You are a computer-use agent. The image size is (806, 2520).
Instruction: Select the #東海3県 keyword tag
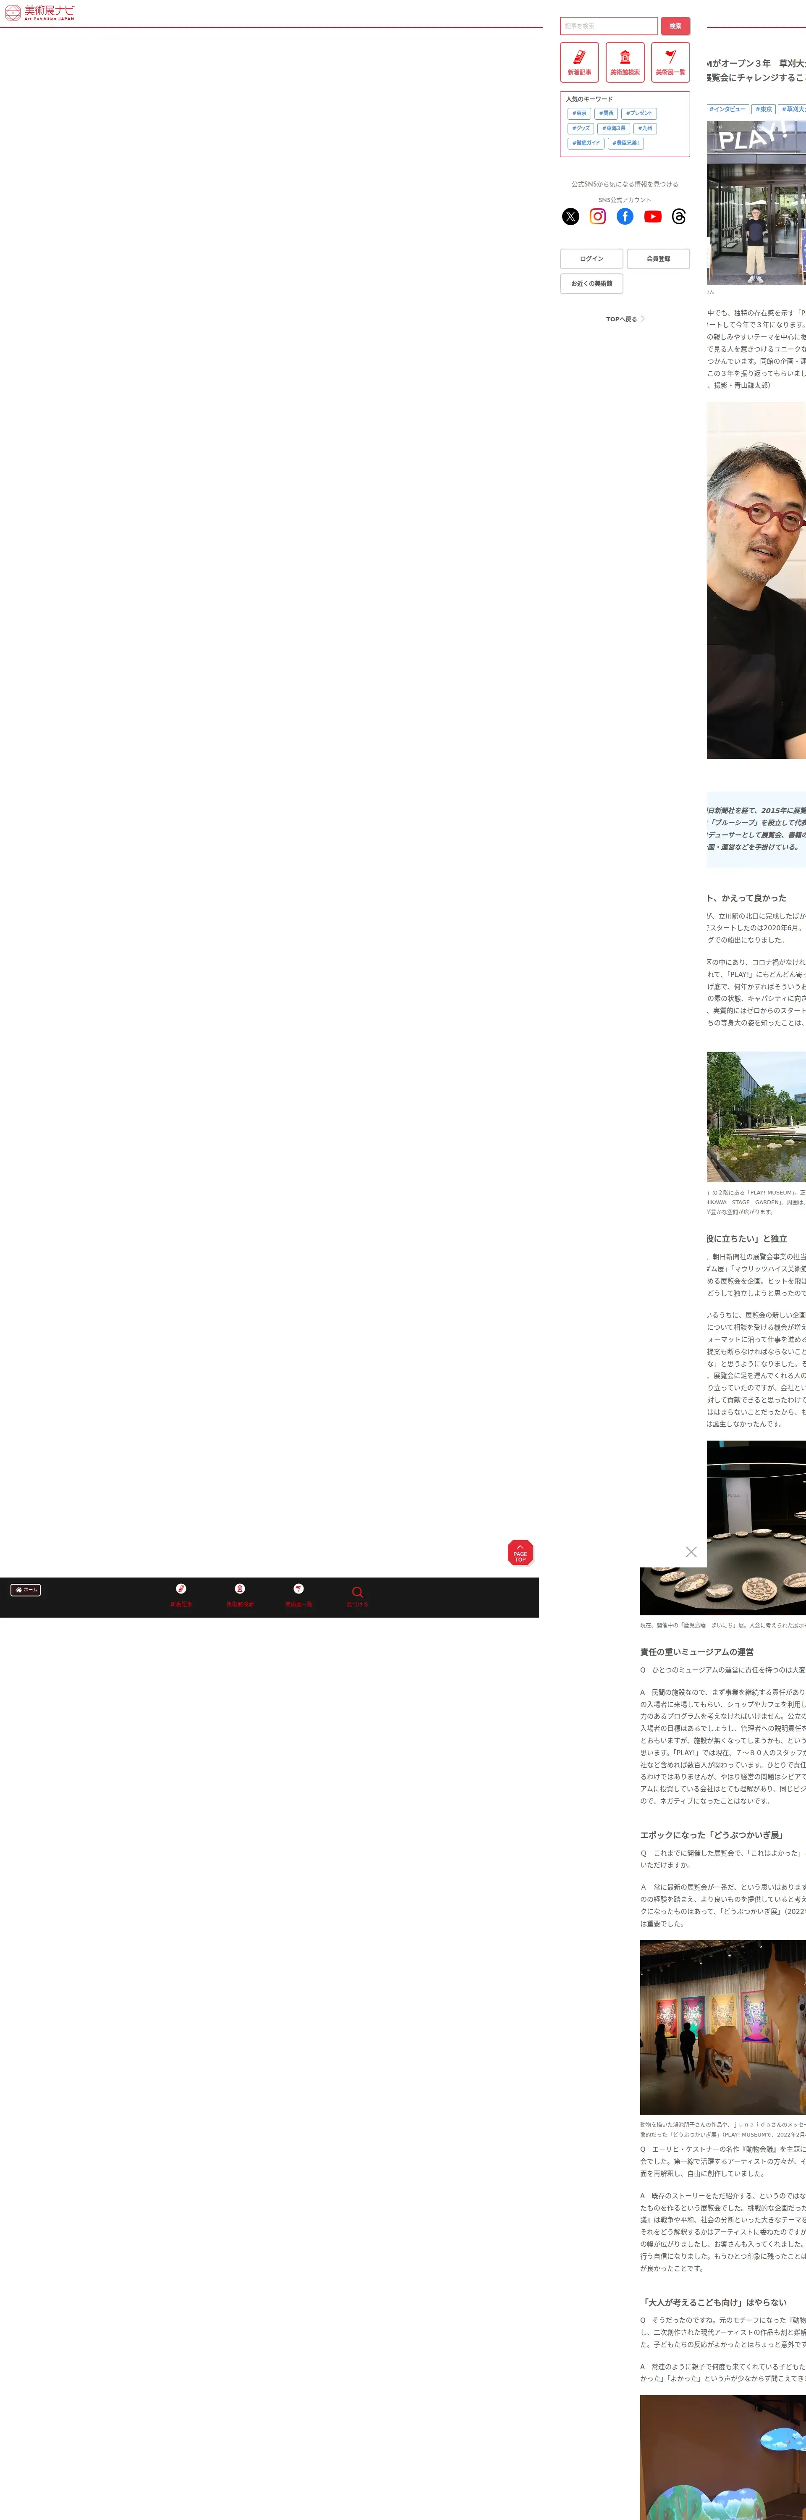point(613,128)
